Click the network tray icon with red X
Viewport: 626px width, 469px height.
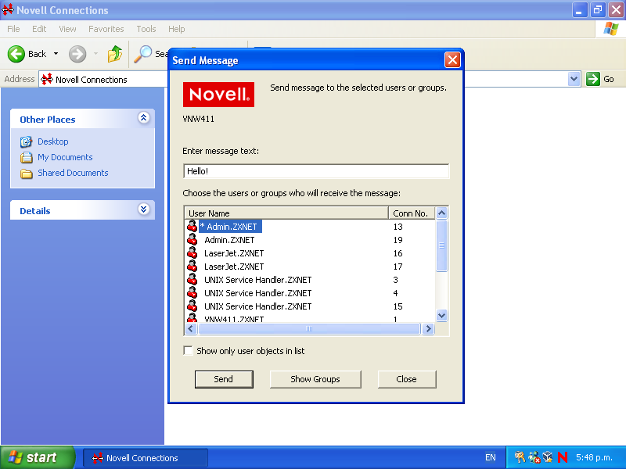[x=534, y=457]
